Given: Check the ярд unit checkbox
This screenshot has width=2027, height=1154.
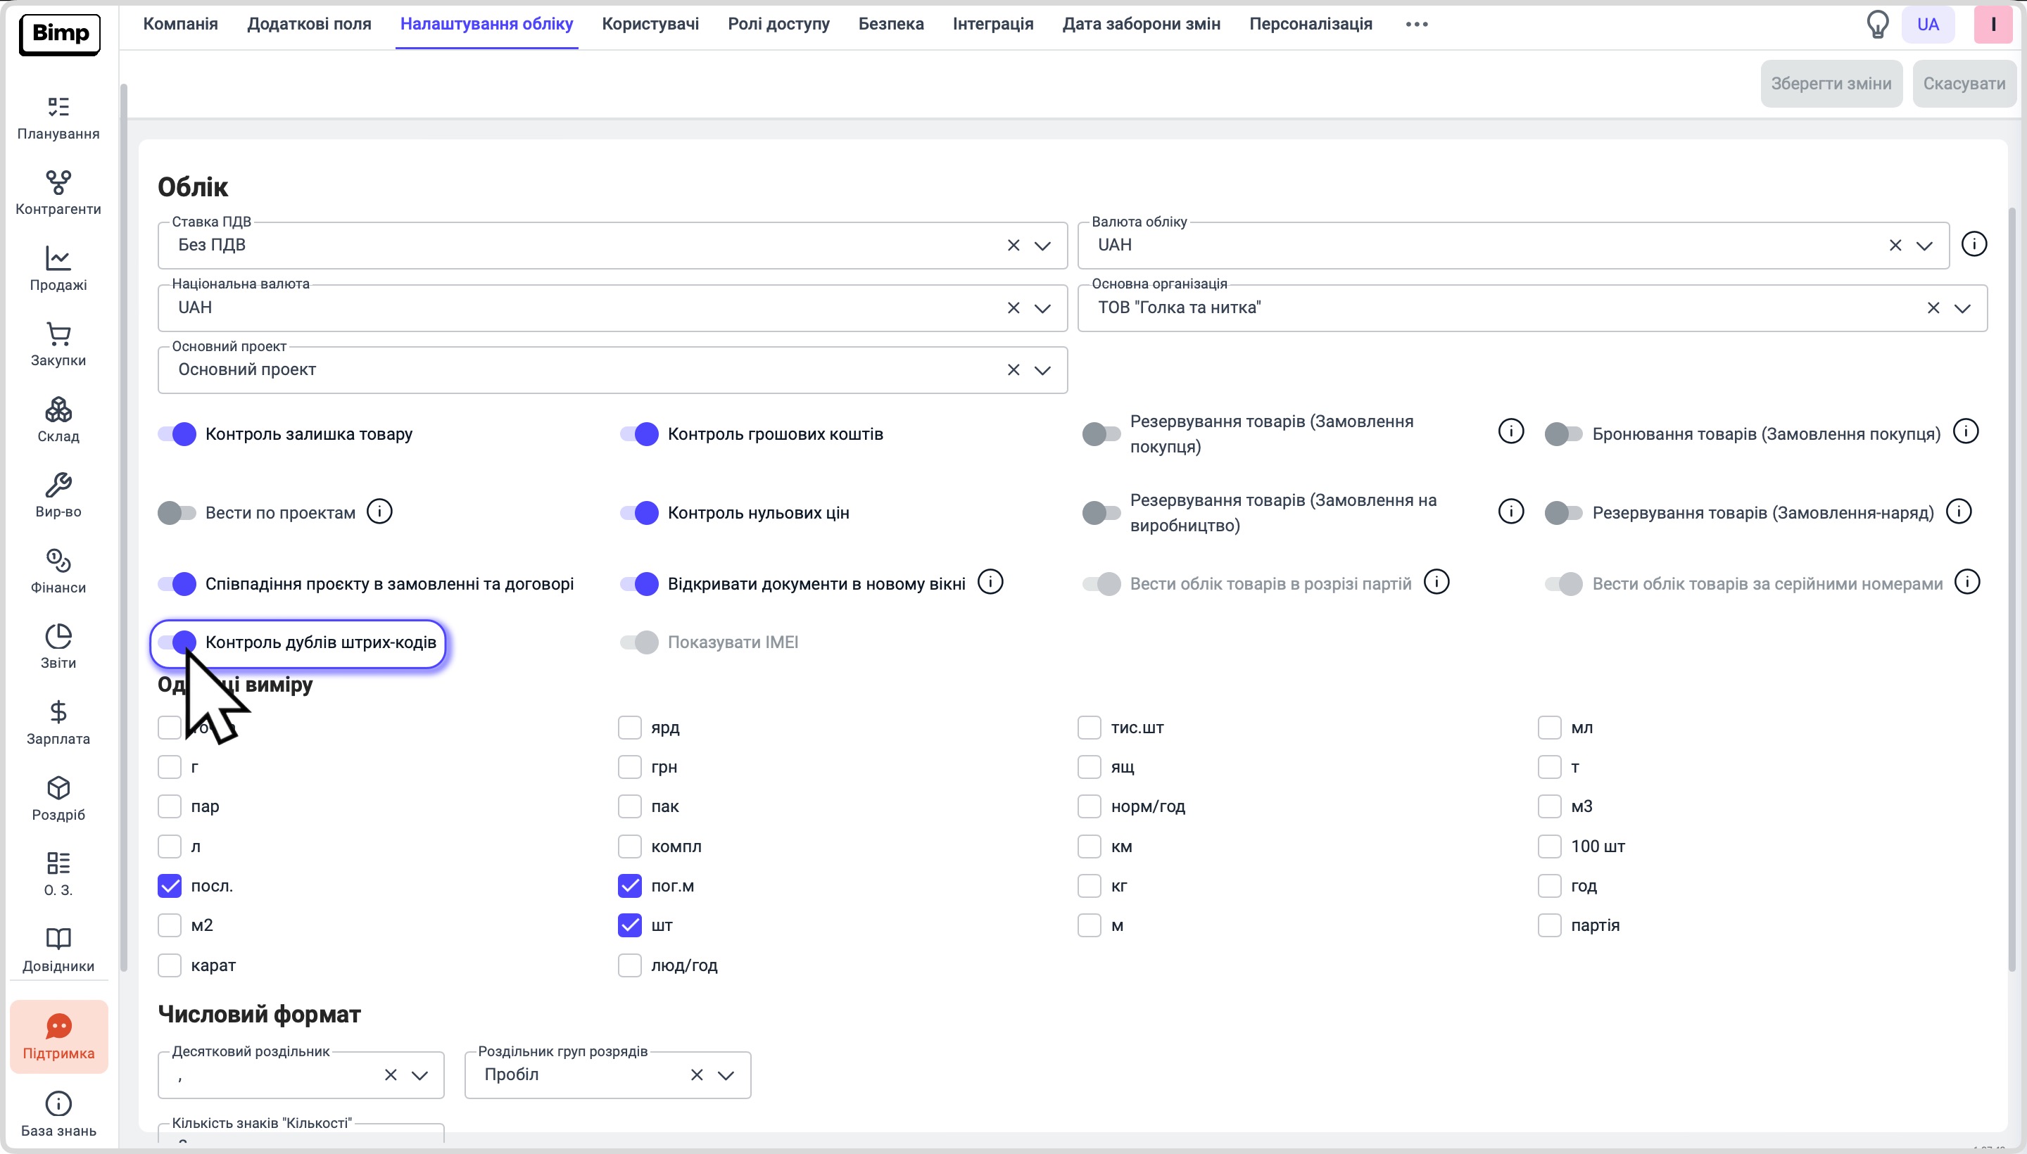Looking at the screenshot, I should 629,728.
